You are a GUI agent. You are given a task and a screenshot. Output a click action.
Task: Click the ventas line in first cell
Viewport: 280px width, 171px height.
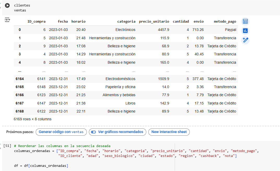coord(20,10)
